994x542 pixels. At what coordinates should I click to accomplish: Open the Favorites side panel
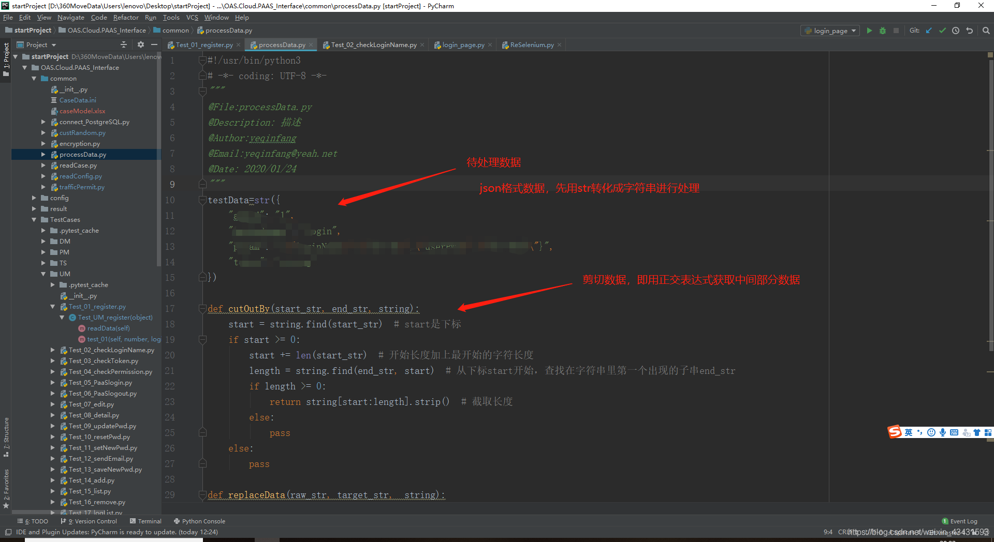[x=6, y=489]
